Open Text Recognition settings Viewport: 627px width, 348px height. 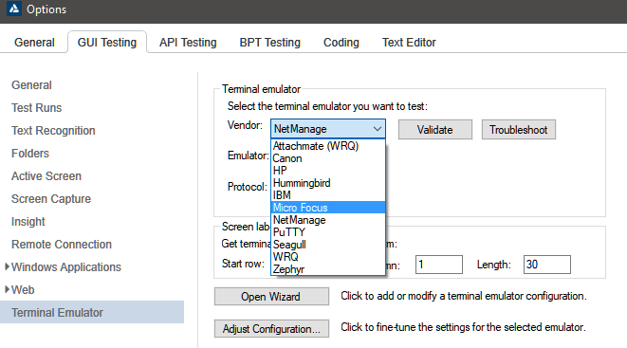53,131
